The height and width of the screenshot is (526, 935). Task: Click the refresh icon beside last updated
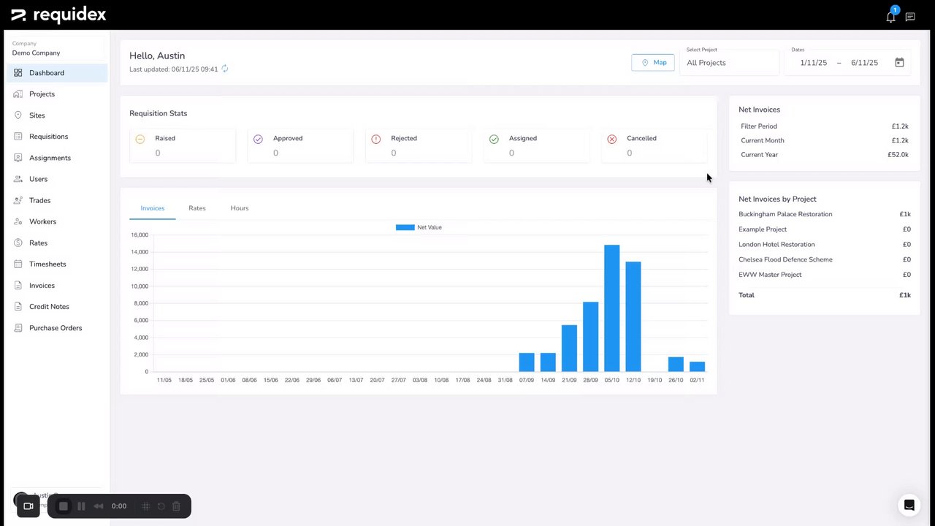pyautogui.click(x=225, y=69)
